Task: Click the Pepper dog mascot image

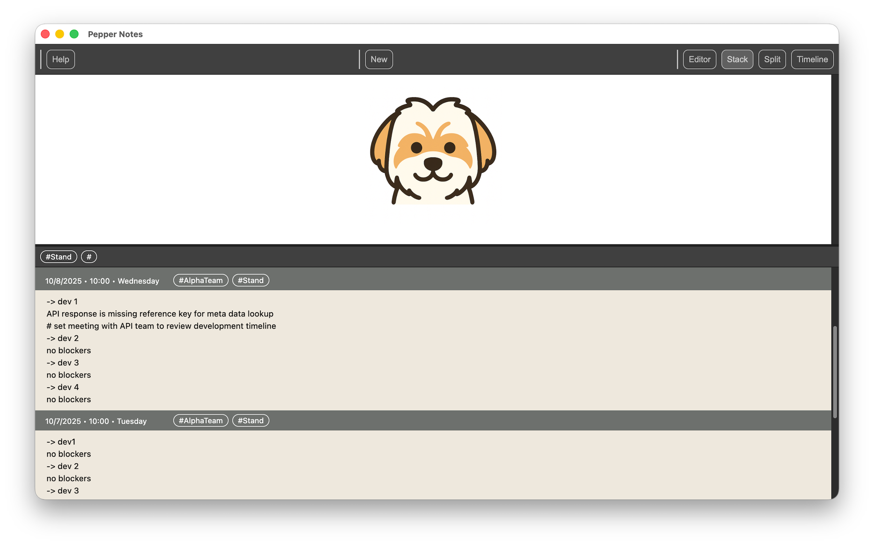Action: (433, 151)
